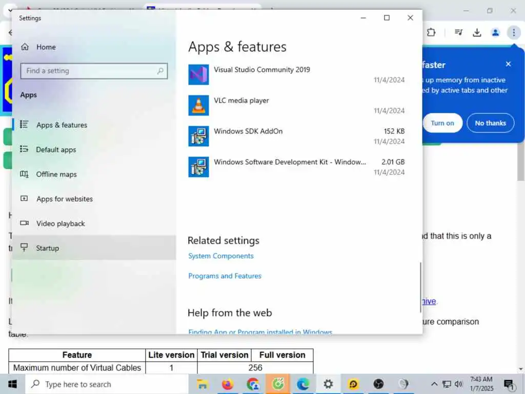Click the 2.01 GB size value

[x=393, y=162]
